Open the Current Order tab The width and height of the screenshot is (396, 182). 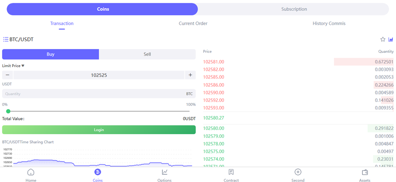click(x=193, y=24)
